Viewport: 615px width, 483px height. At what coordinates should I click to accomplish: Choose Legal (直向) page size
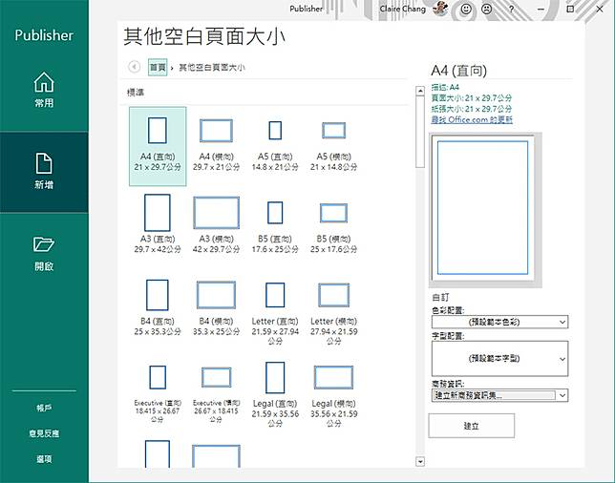275,394
